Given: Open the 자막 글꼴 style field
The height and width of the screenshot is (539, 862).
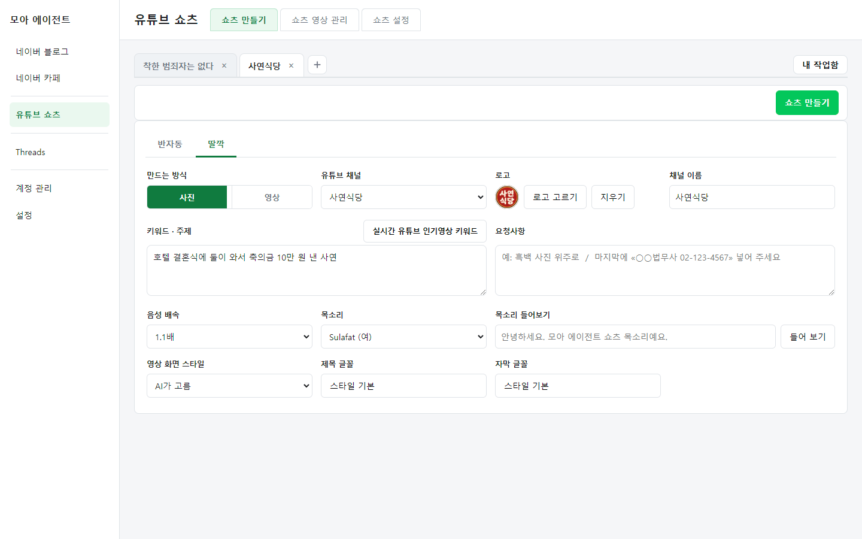Looking at the screenshot, I should coord(578,386).
